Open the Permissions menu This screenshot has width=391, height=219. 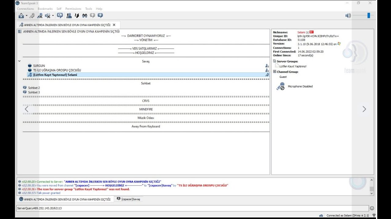point(73,9)
